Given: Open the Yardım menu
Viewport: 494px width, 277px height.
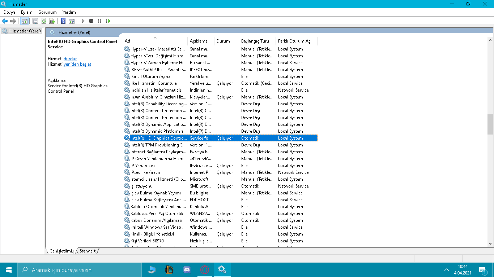Looking at the screenshot, I should (69, 12).
